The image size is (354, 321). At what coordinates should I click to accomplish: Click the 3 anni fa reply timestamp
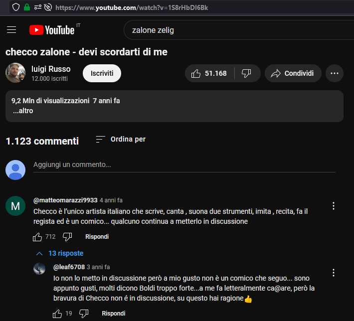tap(98, 267)
